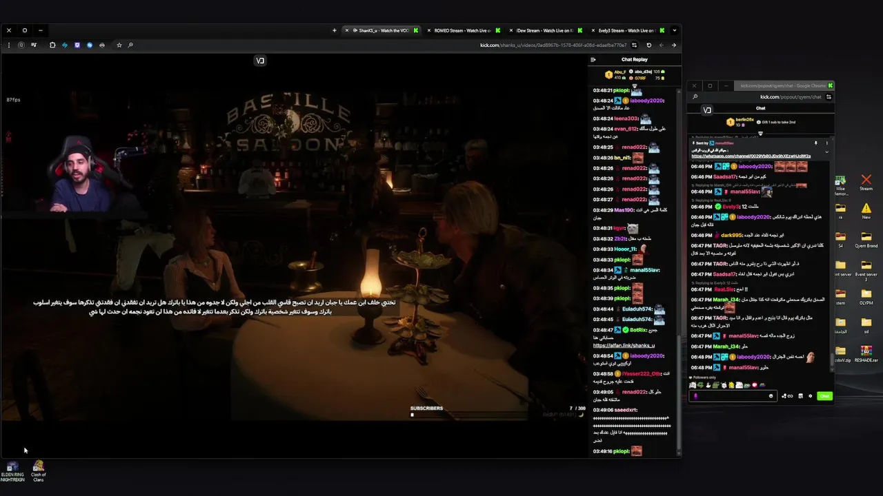This screenshot has width=883, height=496.
Task: Expand the Chat Replay leaderboard chevron
Action: click(x=635, y=85)
